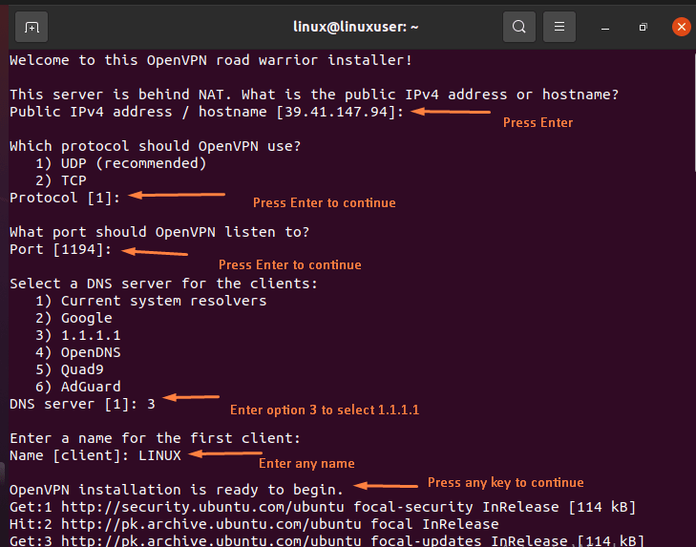
Task: Click the '2) Google' line
Action: 74,318
